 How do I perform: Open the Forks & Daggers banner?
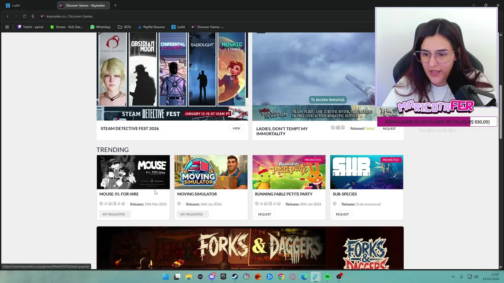pos(250,248)
